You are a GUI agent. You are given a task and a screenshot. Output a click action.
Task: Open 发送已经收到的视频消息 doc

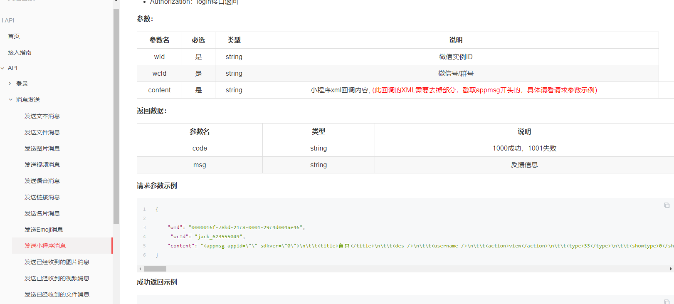tap(57, 278)
